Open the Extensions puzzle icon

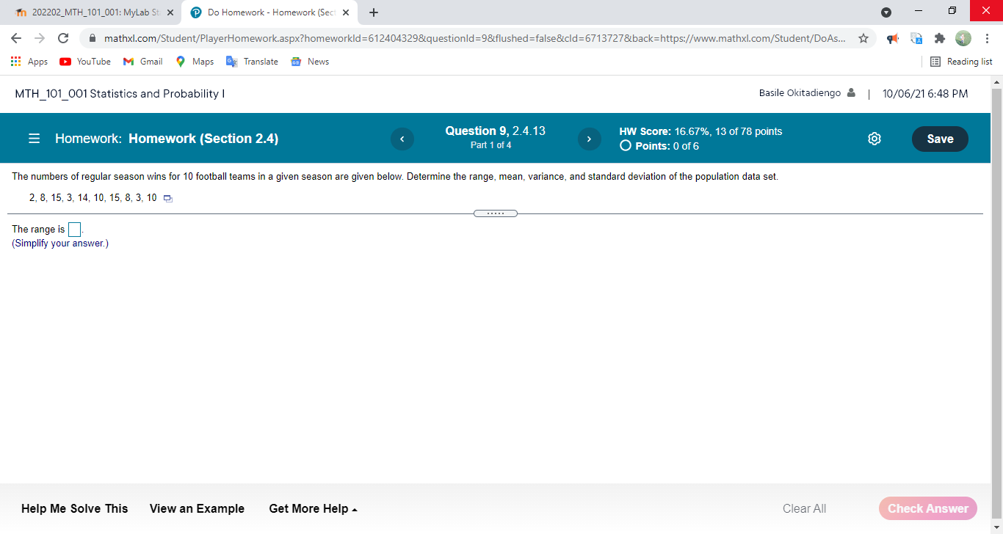pyautogui.click(x=939, y=38)
